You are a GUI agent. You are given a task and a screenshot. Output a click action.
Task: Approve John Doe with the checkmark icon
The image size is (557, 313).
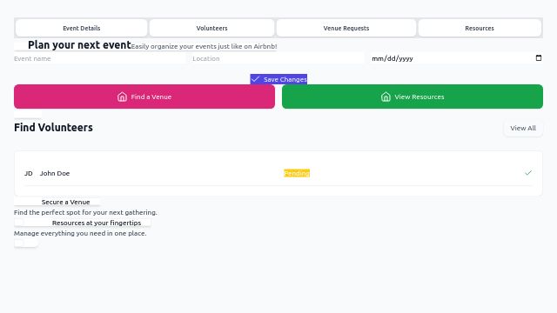click(528, 173)
